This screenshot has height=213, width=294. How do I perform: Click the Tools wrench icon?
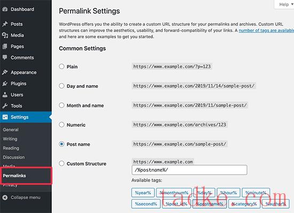5,106
